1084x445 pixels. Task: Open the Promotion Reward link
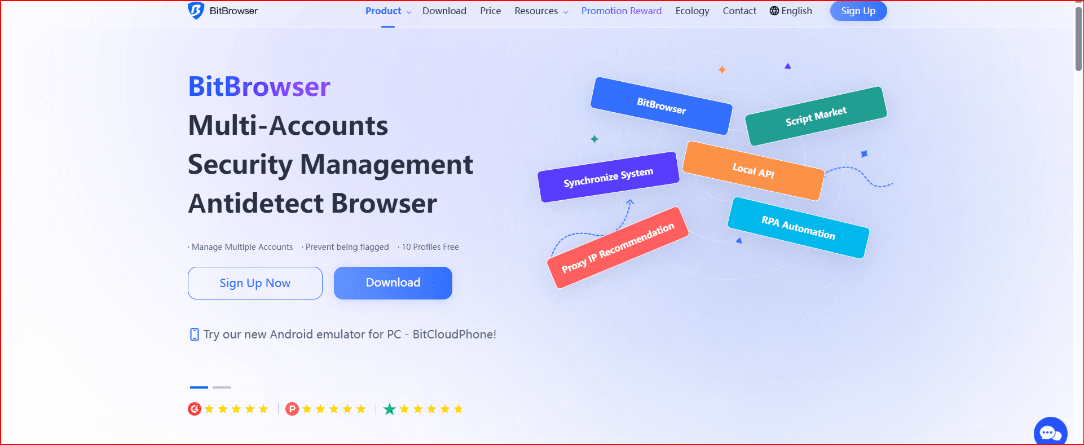[x=621, y=11]
